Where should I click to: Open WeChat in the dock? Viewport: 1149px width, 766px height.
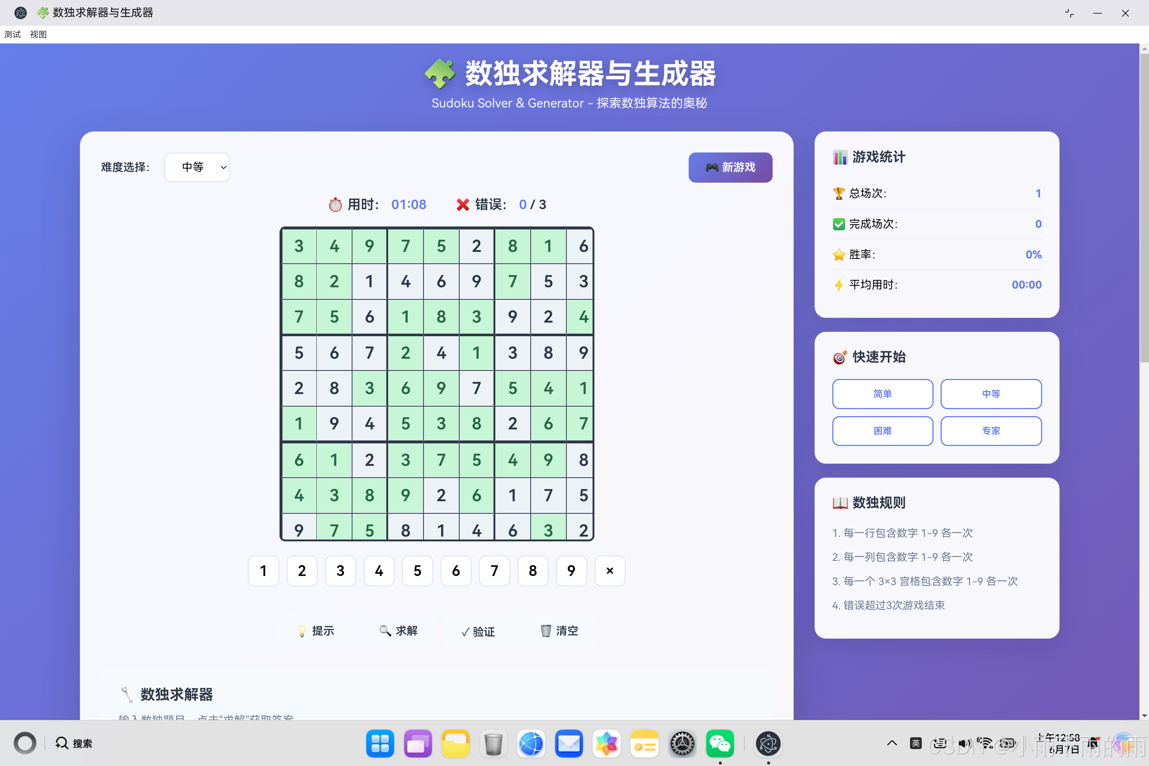pos(720,744)
